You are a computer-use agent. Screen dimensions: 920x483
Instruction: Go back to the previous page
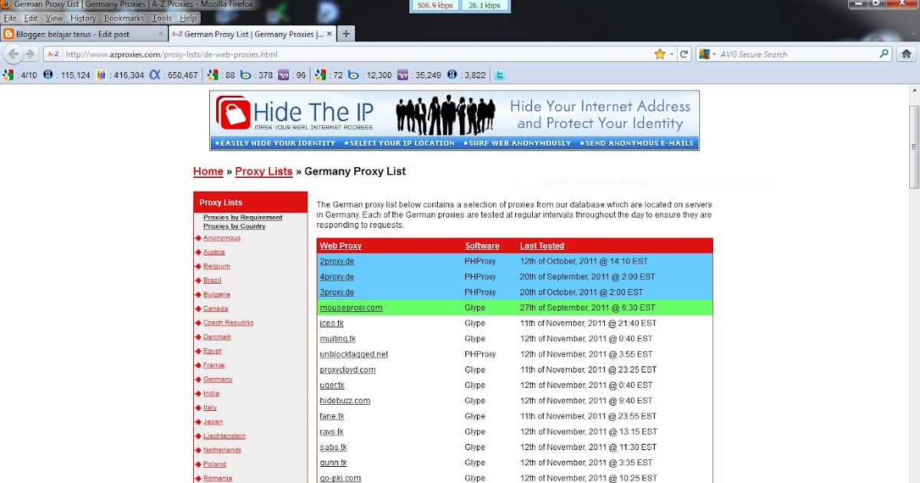[x=13, y=54]
